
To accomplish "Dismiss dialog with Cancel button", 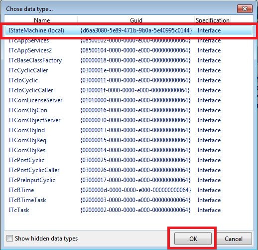I will pos(234,239).
